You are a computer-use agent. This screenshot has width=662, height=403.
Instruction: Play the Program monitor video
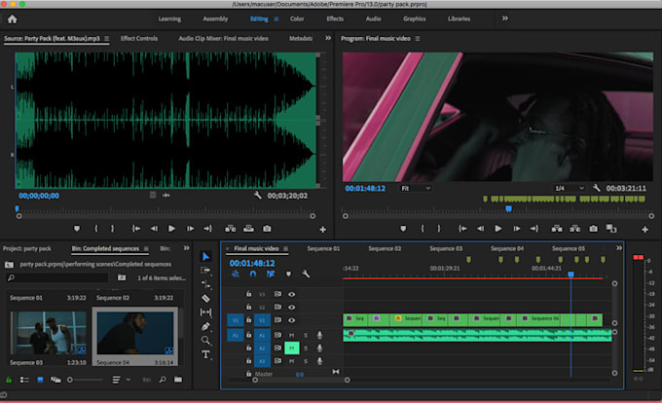point(498,229)
